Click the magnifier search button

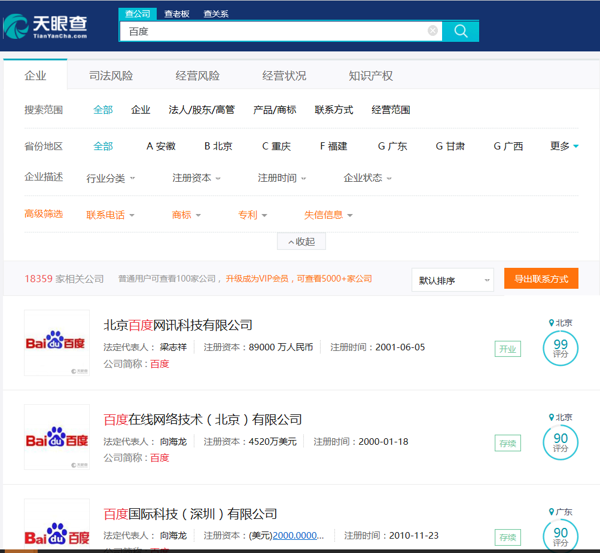click(461, 31)
